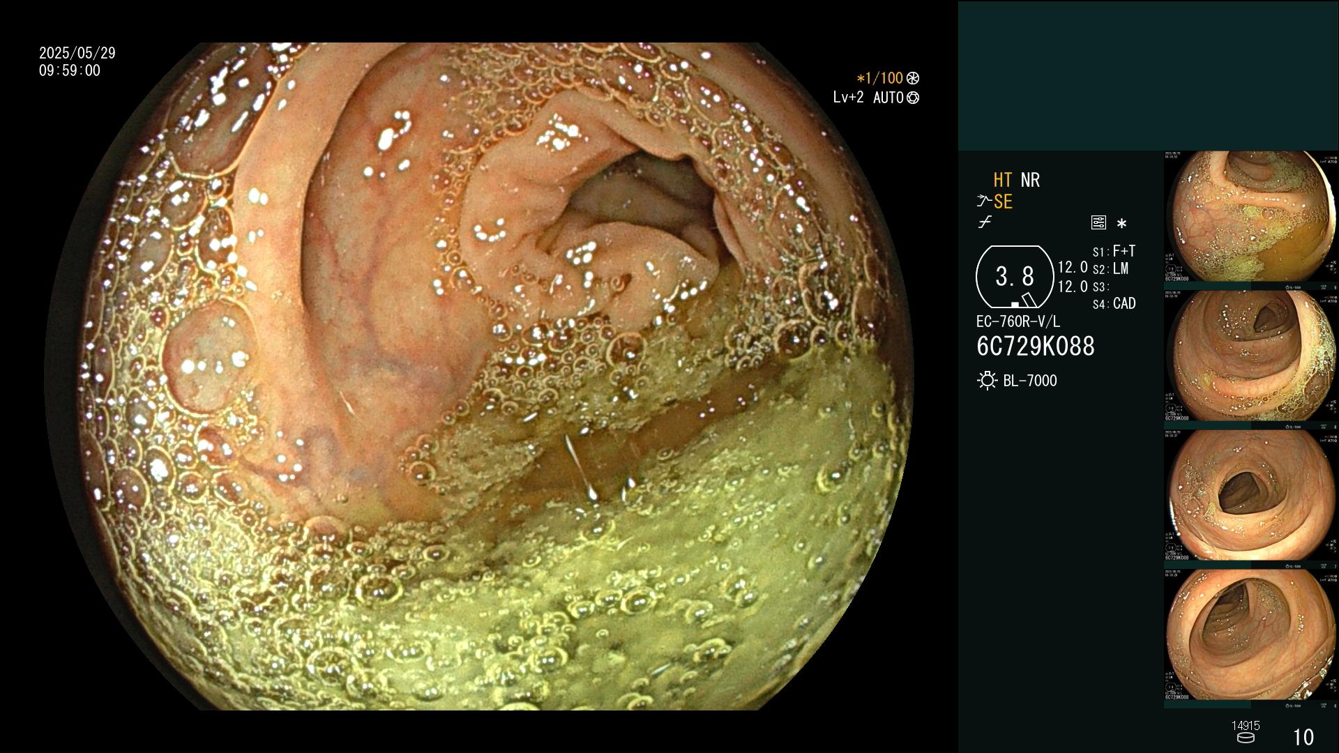This screenshot has width=1339, height=753.
Task: Click the scope tip diameter diagram
Action: click(x=1015, y=277)
